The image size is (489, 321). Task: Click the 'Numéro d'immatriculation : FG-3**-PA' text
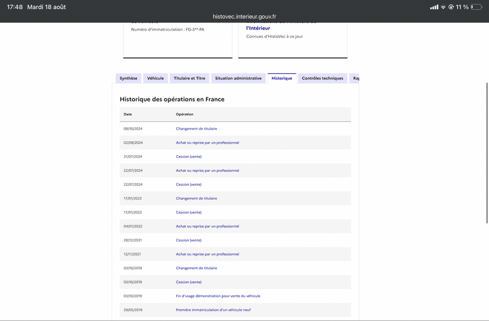coord(167,29)
